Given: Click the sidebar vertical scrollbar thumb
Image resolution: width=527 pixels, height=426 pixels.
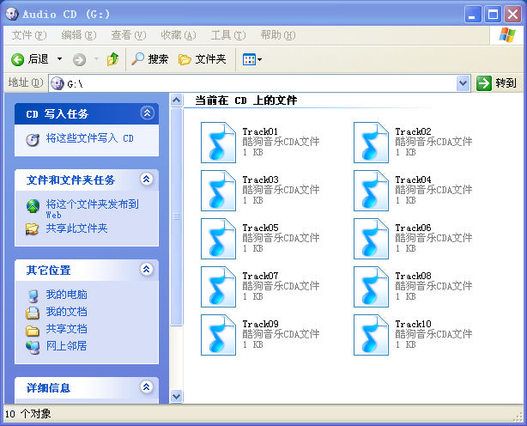Looking at the screenshot, I should coord(177,217).
